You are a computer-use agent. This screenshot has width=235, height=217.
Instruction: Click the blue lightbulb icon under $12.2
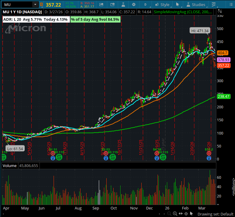(x=209, y=158)
